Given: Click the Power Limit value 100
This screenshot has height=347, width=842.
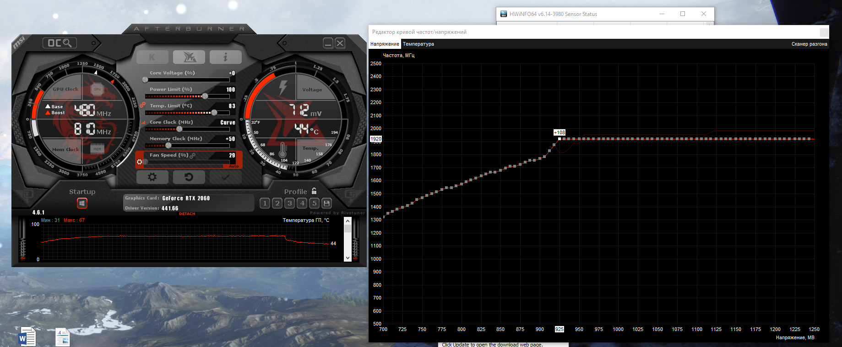Looking at the screenshot, I should click(x=231, y=89).
